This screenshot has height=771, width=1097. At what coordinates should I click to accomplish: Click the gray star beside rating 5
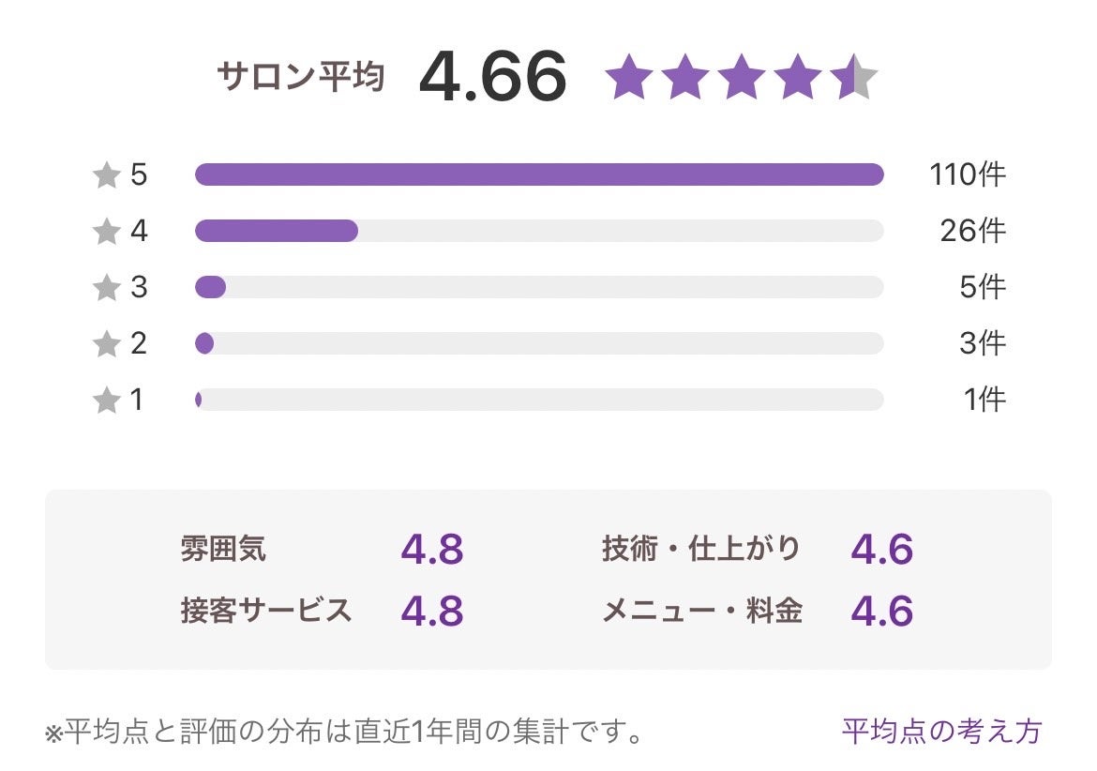[108, 175]
